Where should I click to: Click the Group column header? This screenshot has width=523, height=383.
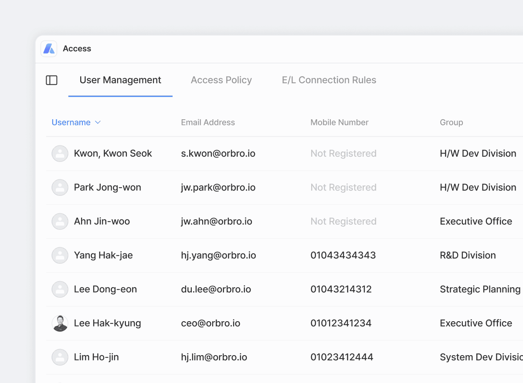point(451,122)
